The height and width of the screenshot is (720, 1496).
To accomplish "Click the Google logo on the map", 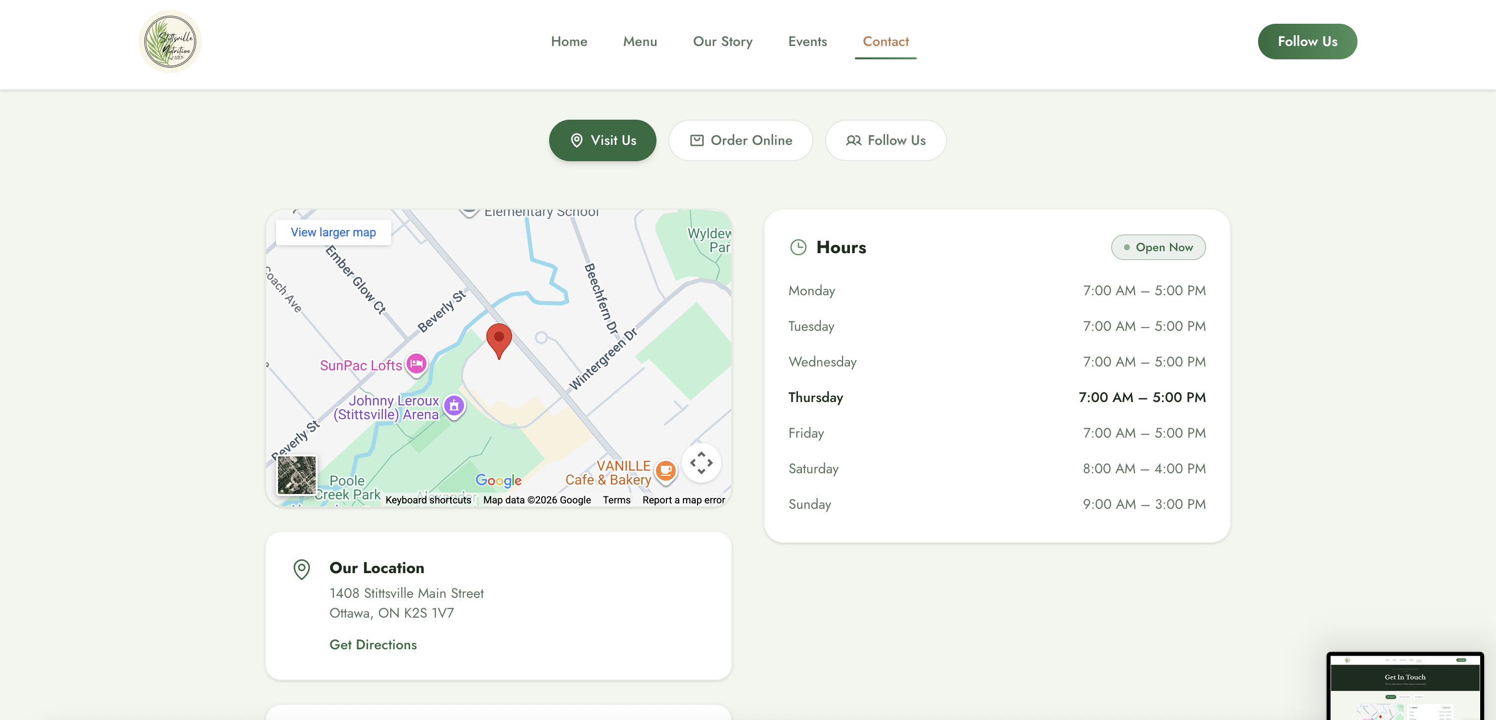I will click(498, 480).
